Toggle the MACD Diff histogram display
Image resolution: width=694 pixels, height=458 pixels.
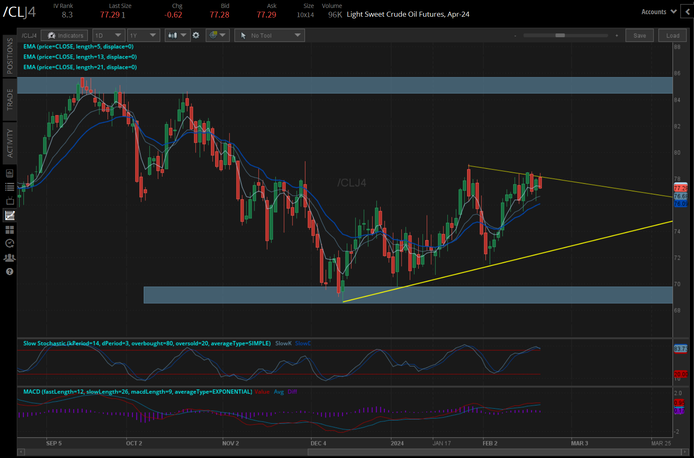tap(292, 392)
